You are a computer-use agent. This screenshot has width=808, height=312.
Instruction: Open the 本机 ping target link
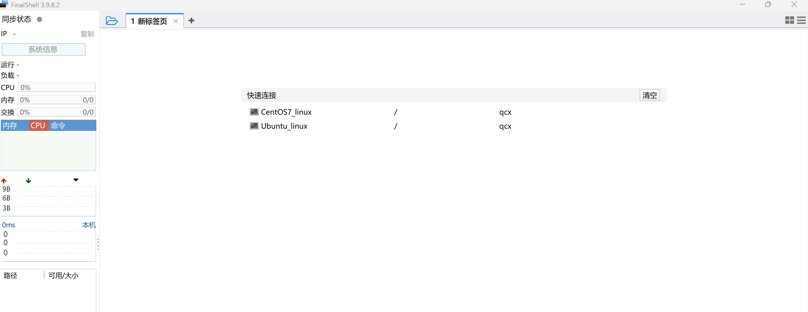(x=89, y=225)
